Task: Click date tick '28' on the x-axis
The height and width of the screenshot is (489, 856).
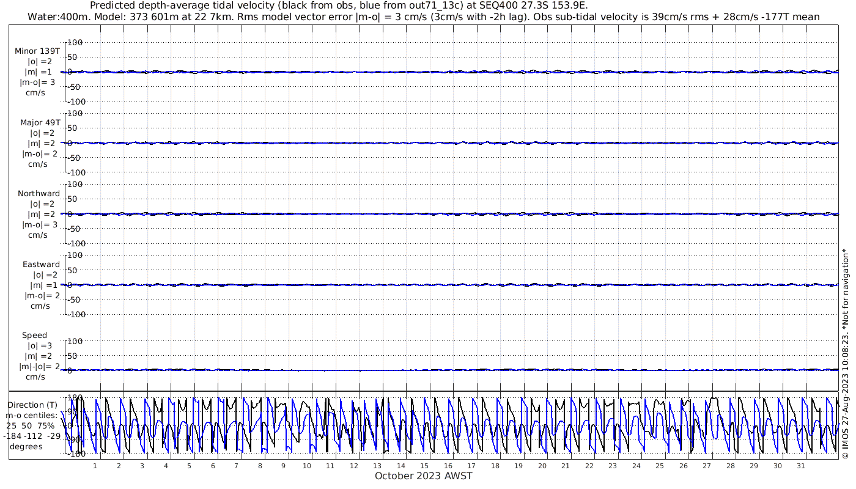Action: click(x=730, y=466)
